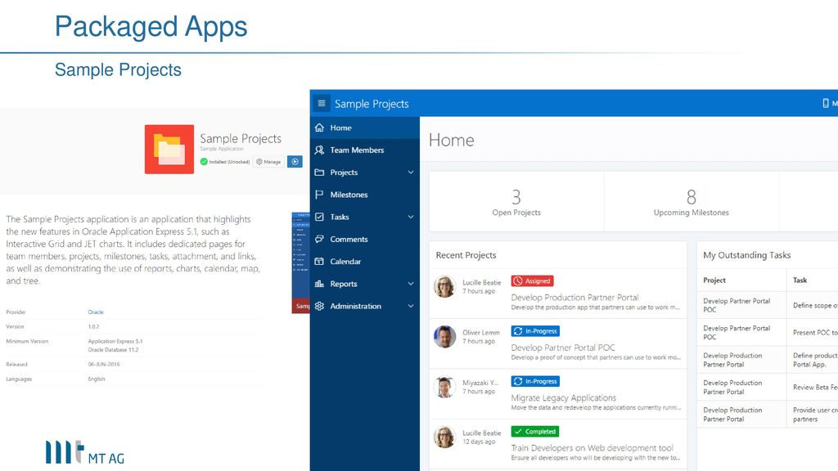Click the red Sample Projects folder app icon
Screen dimensions: 838x471
169,149
